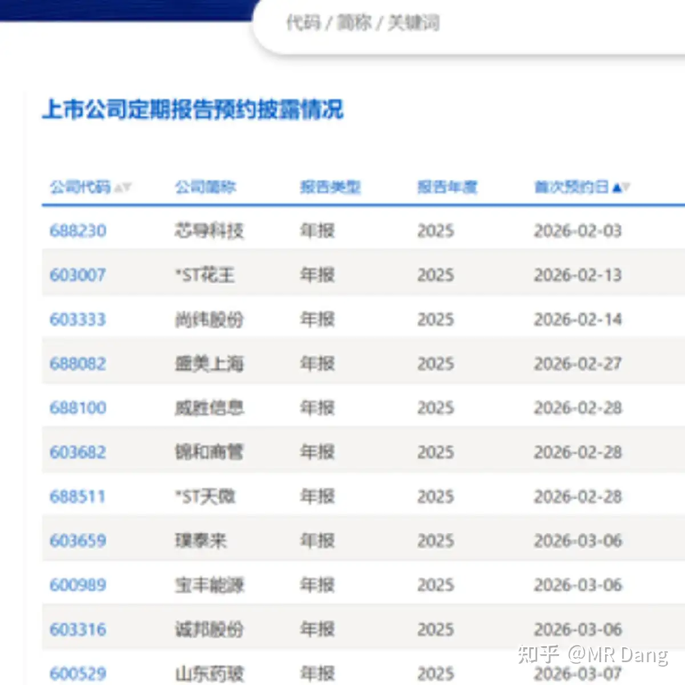Viewport: 685px width, 685px height.
Task: Click the 报告类型 column header
Action: pos(330,187)
